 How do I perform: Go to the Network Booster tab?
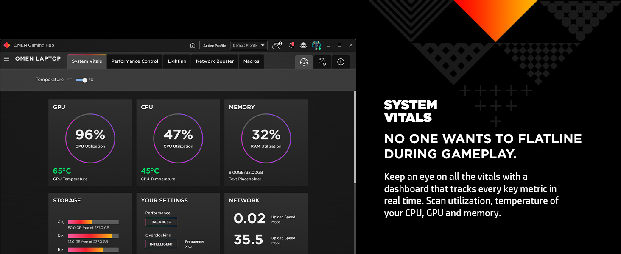pos(215,61)
